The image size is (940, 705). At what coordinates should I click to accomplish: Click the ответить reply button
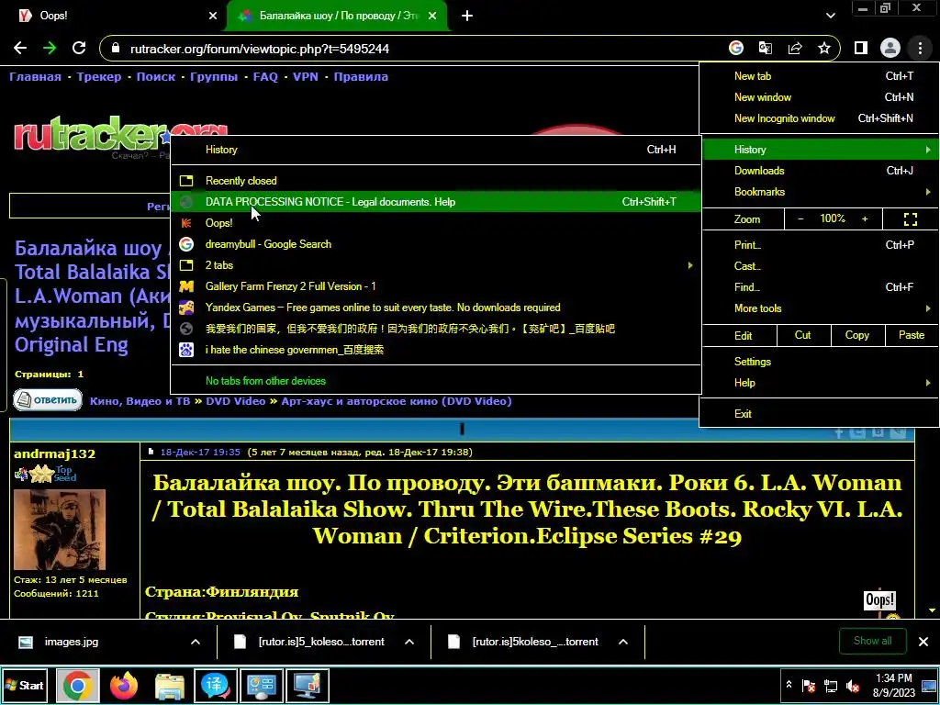click(48, 400)
